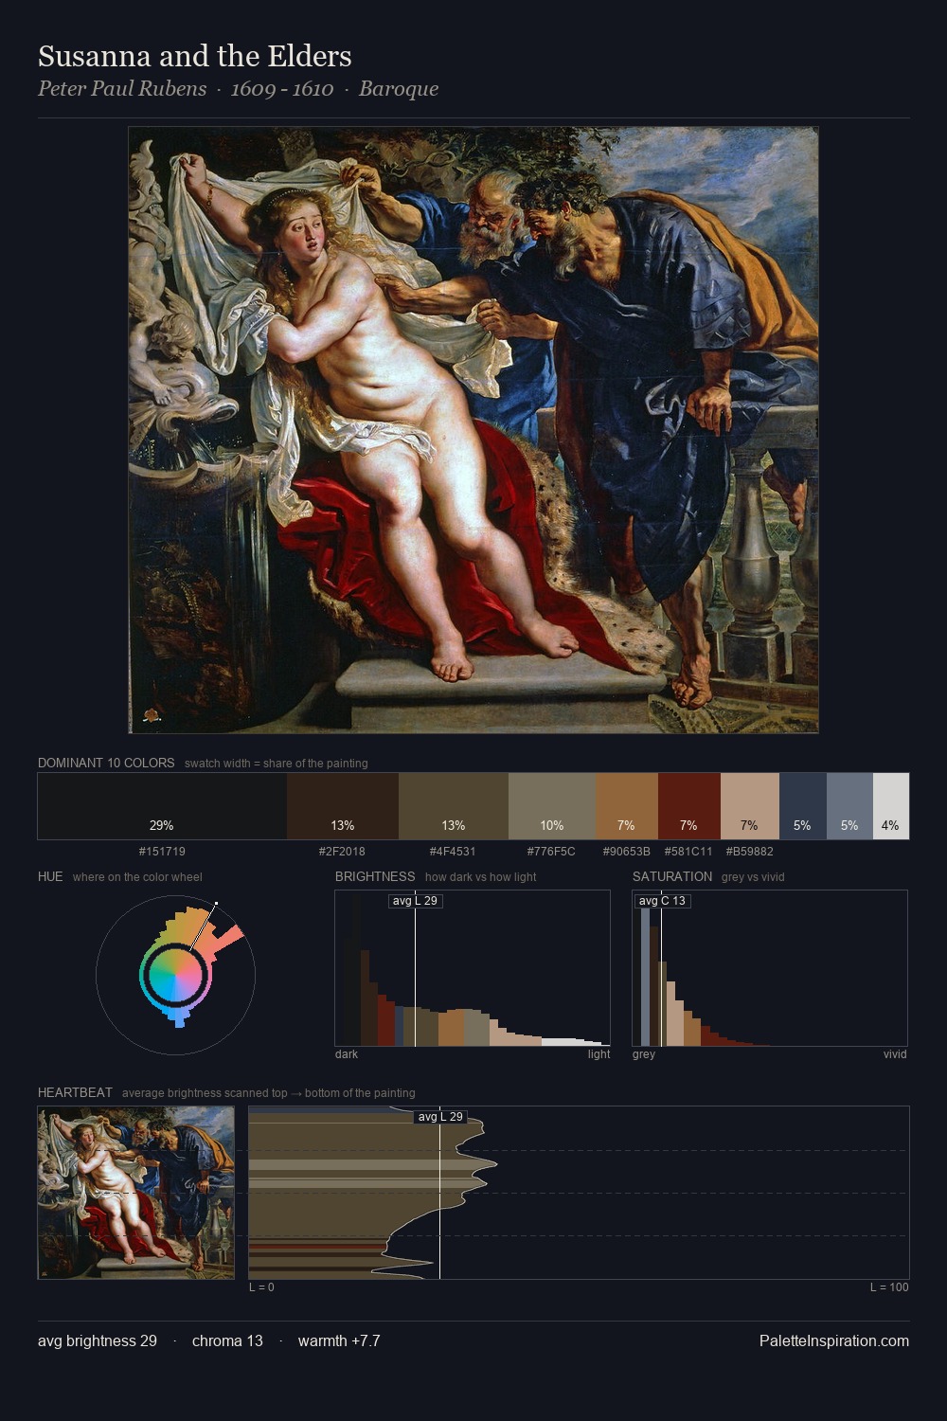Click the avg brightness 29 footer stat
Image resolution: width=947 pixels, height=1421 pixels.
(98, 1340)
